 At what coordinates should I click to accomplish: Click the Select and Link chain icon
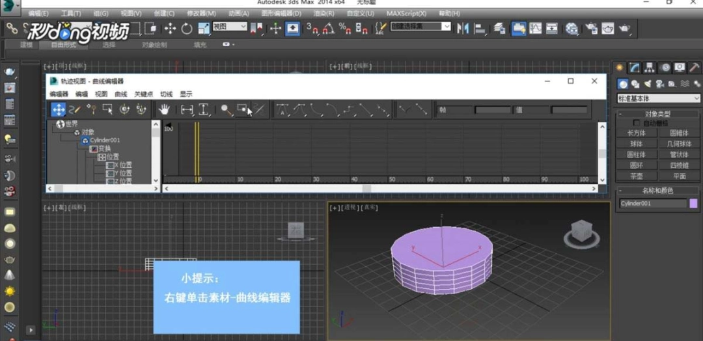12,29
